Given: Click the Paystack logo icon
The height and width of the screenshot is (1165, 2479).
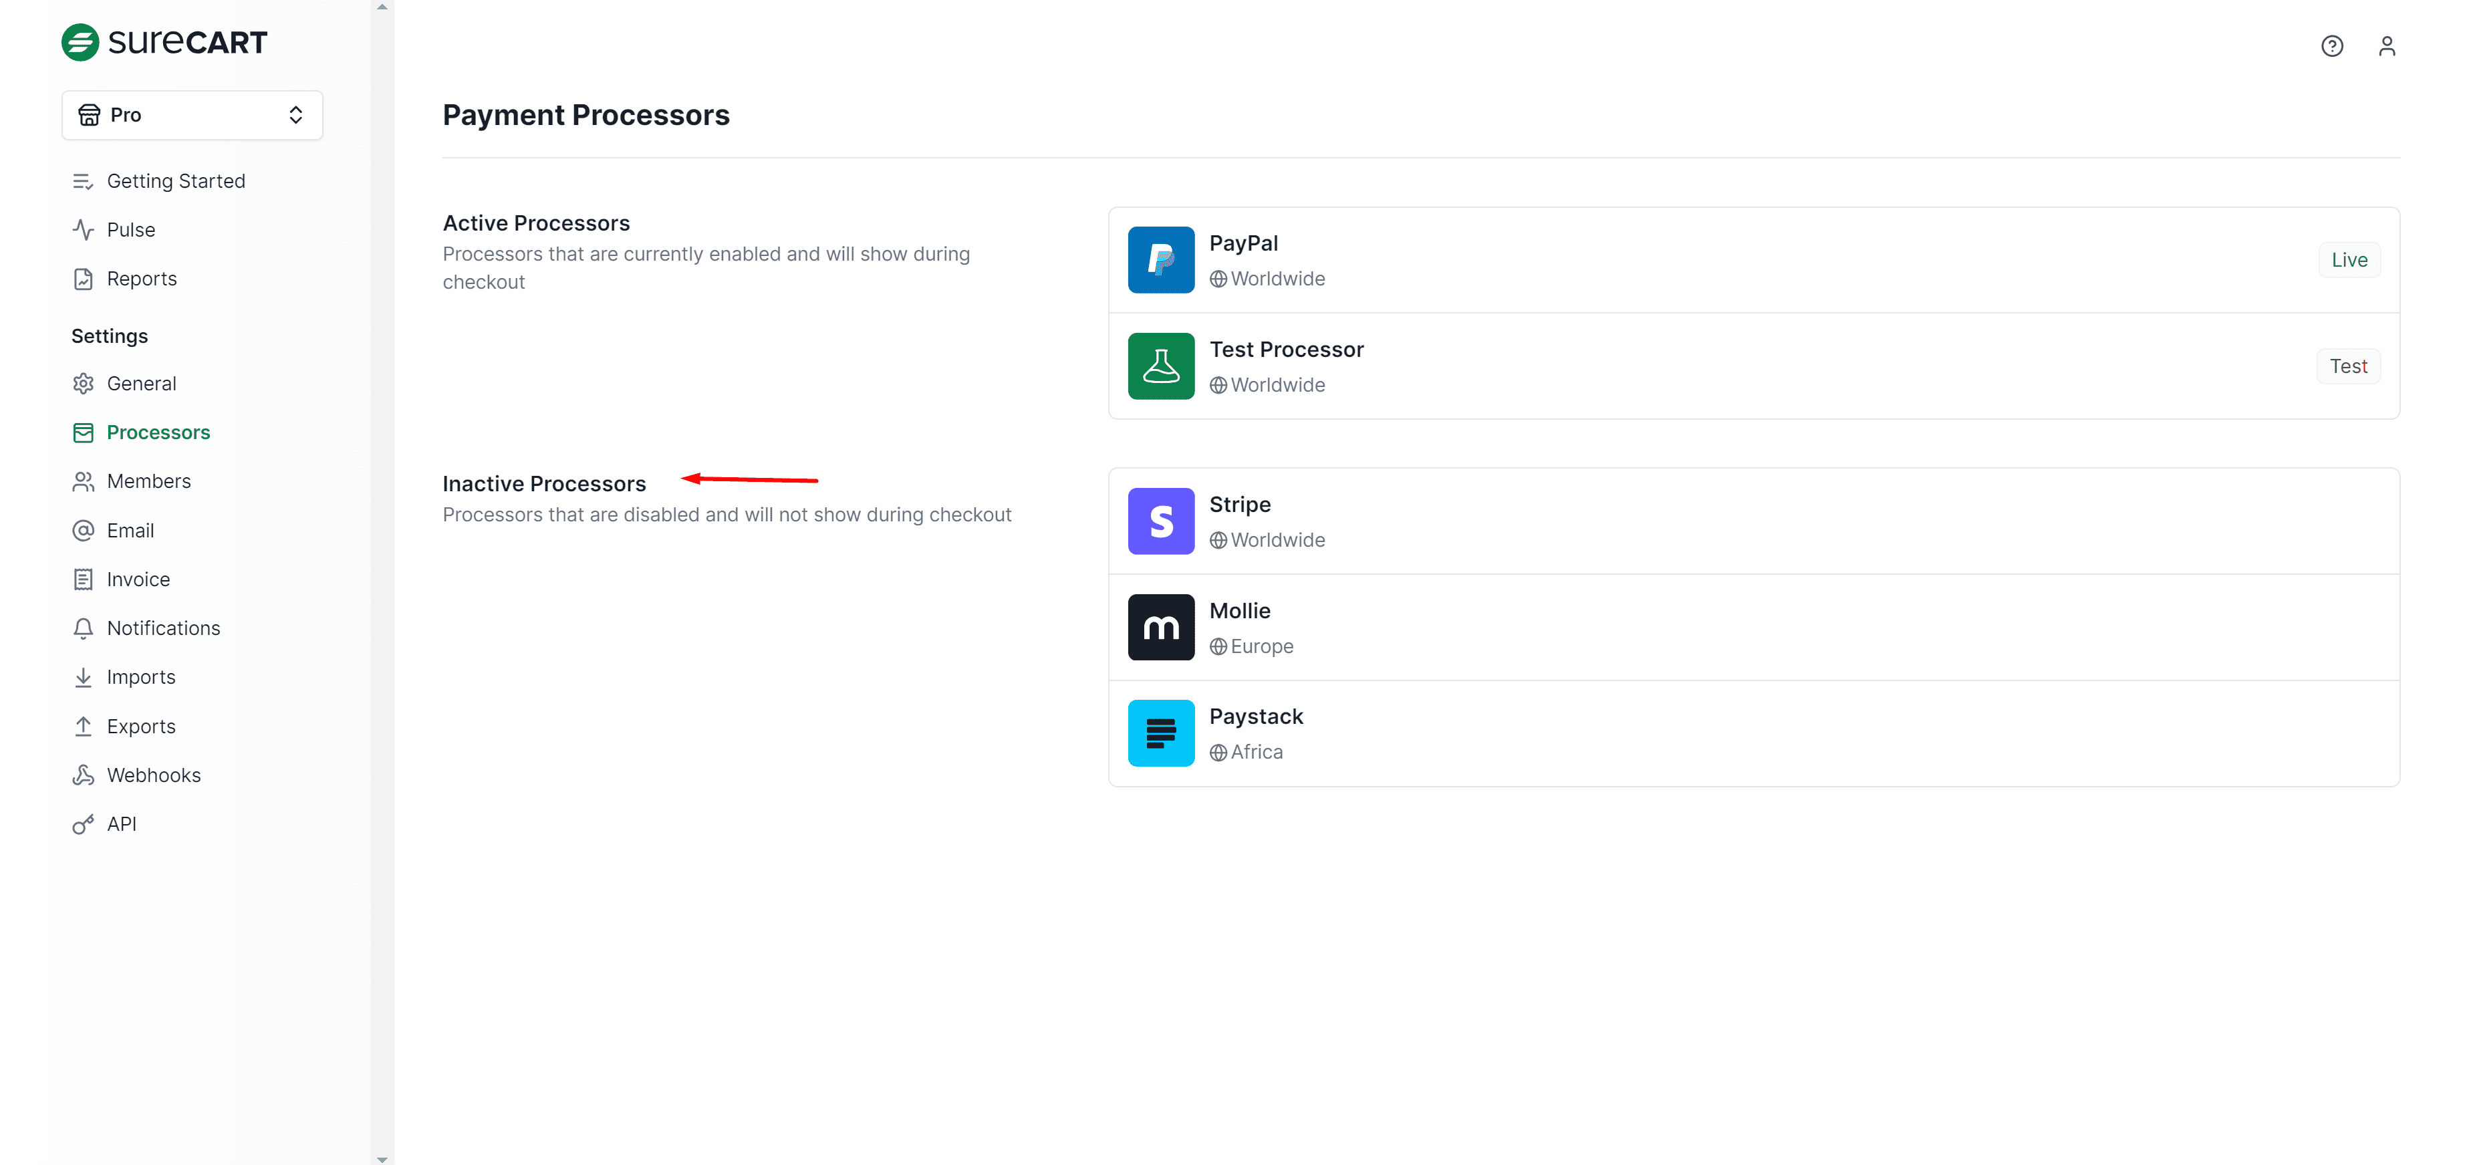Looking at the screenshot, I should click(x=1160, y=733).
